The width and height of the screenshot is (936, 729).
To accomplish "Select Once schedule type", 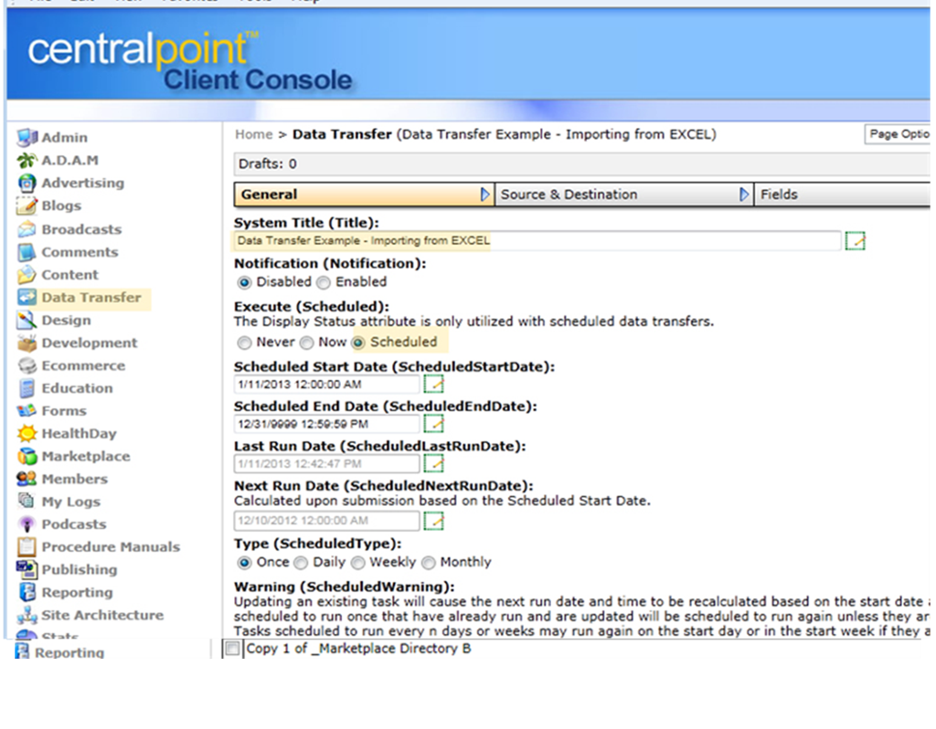I will point(244,563).
